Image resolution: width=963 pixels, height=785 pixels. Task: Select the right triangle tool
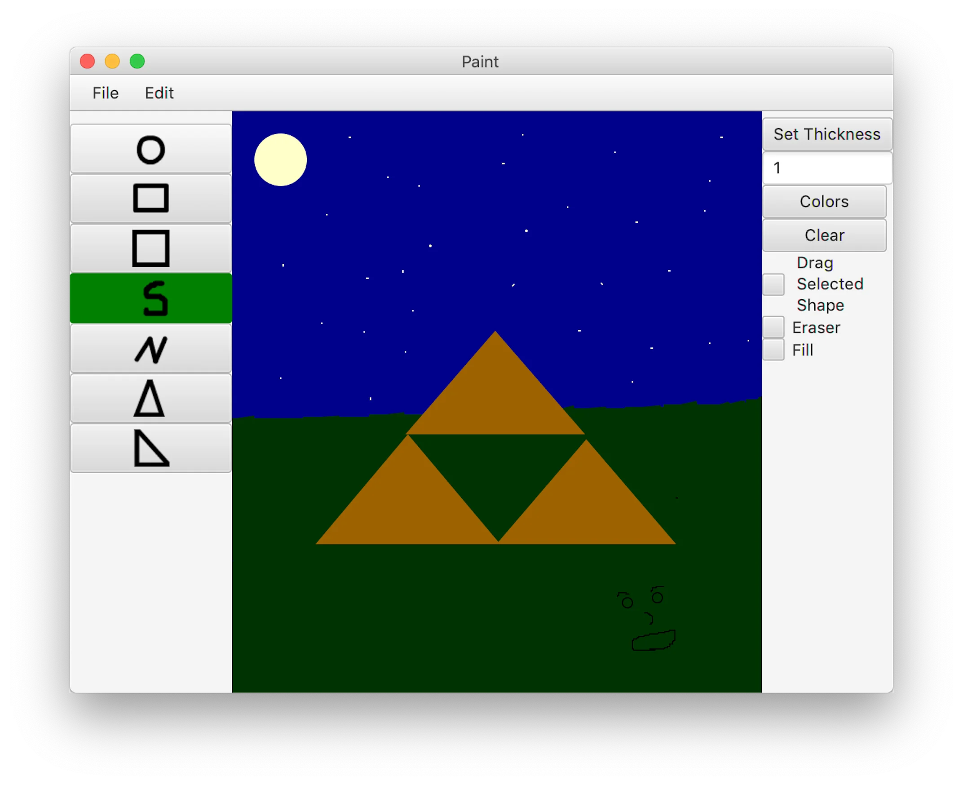click(150, 448)
